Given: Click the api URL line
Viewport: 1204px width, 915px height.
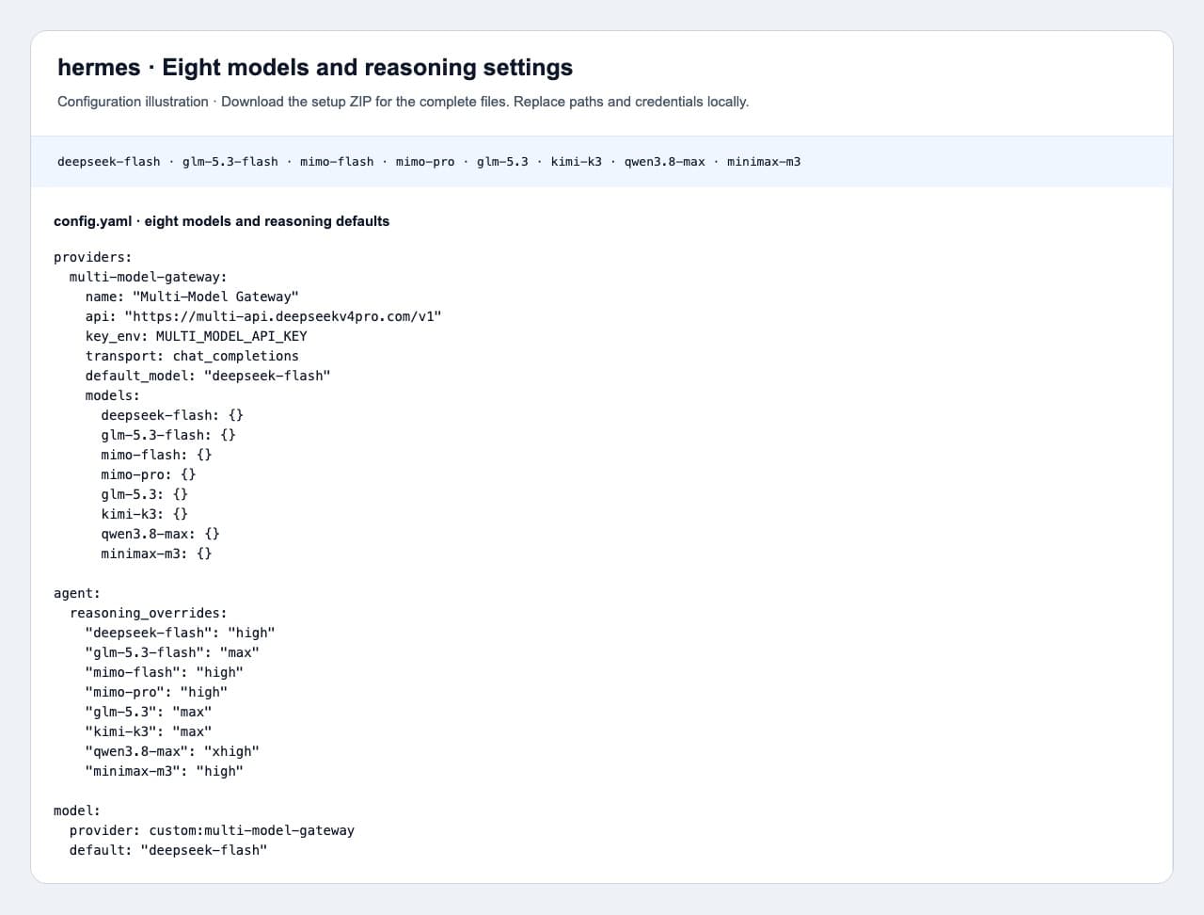Looking at the screenshot, I should point(263,316).
